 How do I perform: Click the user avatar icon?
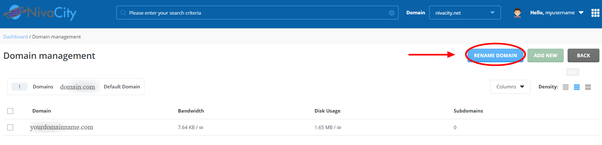pos(517,13)
